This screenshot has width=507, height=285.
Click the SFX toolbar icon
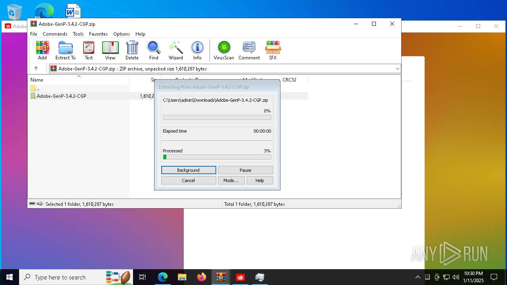point(273,50)
